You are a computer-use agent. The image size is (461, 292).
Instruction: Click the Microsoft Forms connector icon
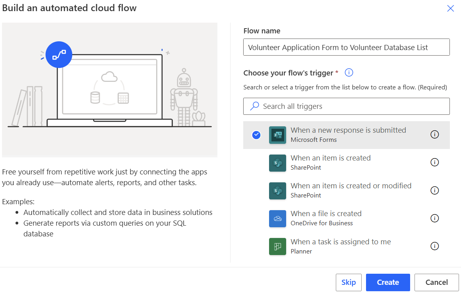[277, 135]
